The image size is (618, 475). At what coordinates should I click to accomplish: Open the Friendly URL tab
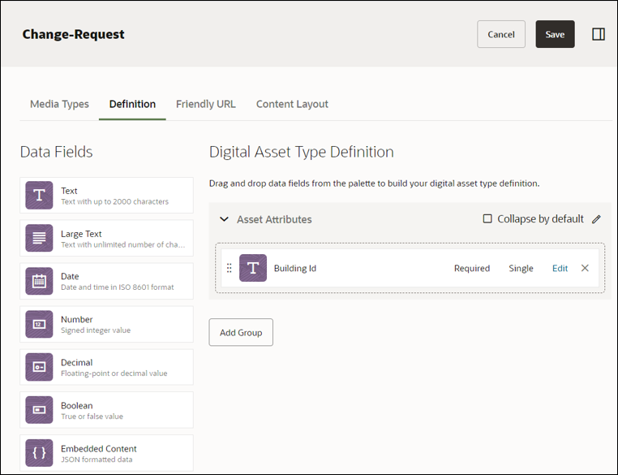coord(206,104)
